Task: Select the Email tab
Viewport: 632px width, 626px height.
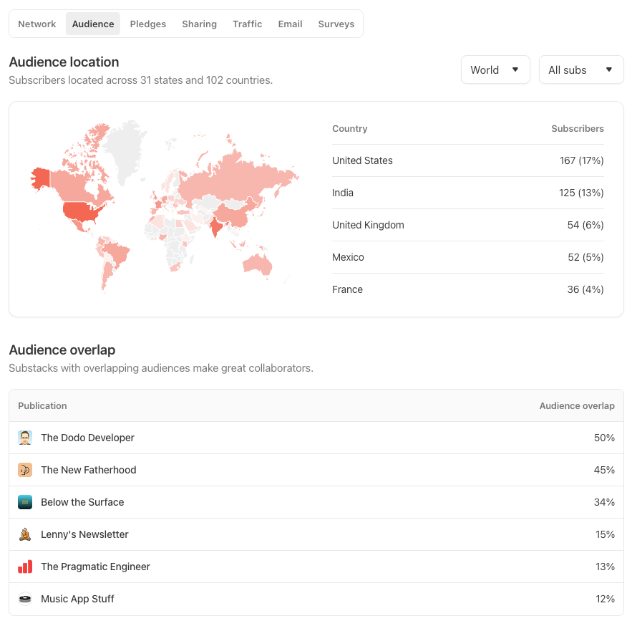Action: pyautogui.click(x=290, y=24)
